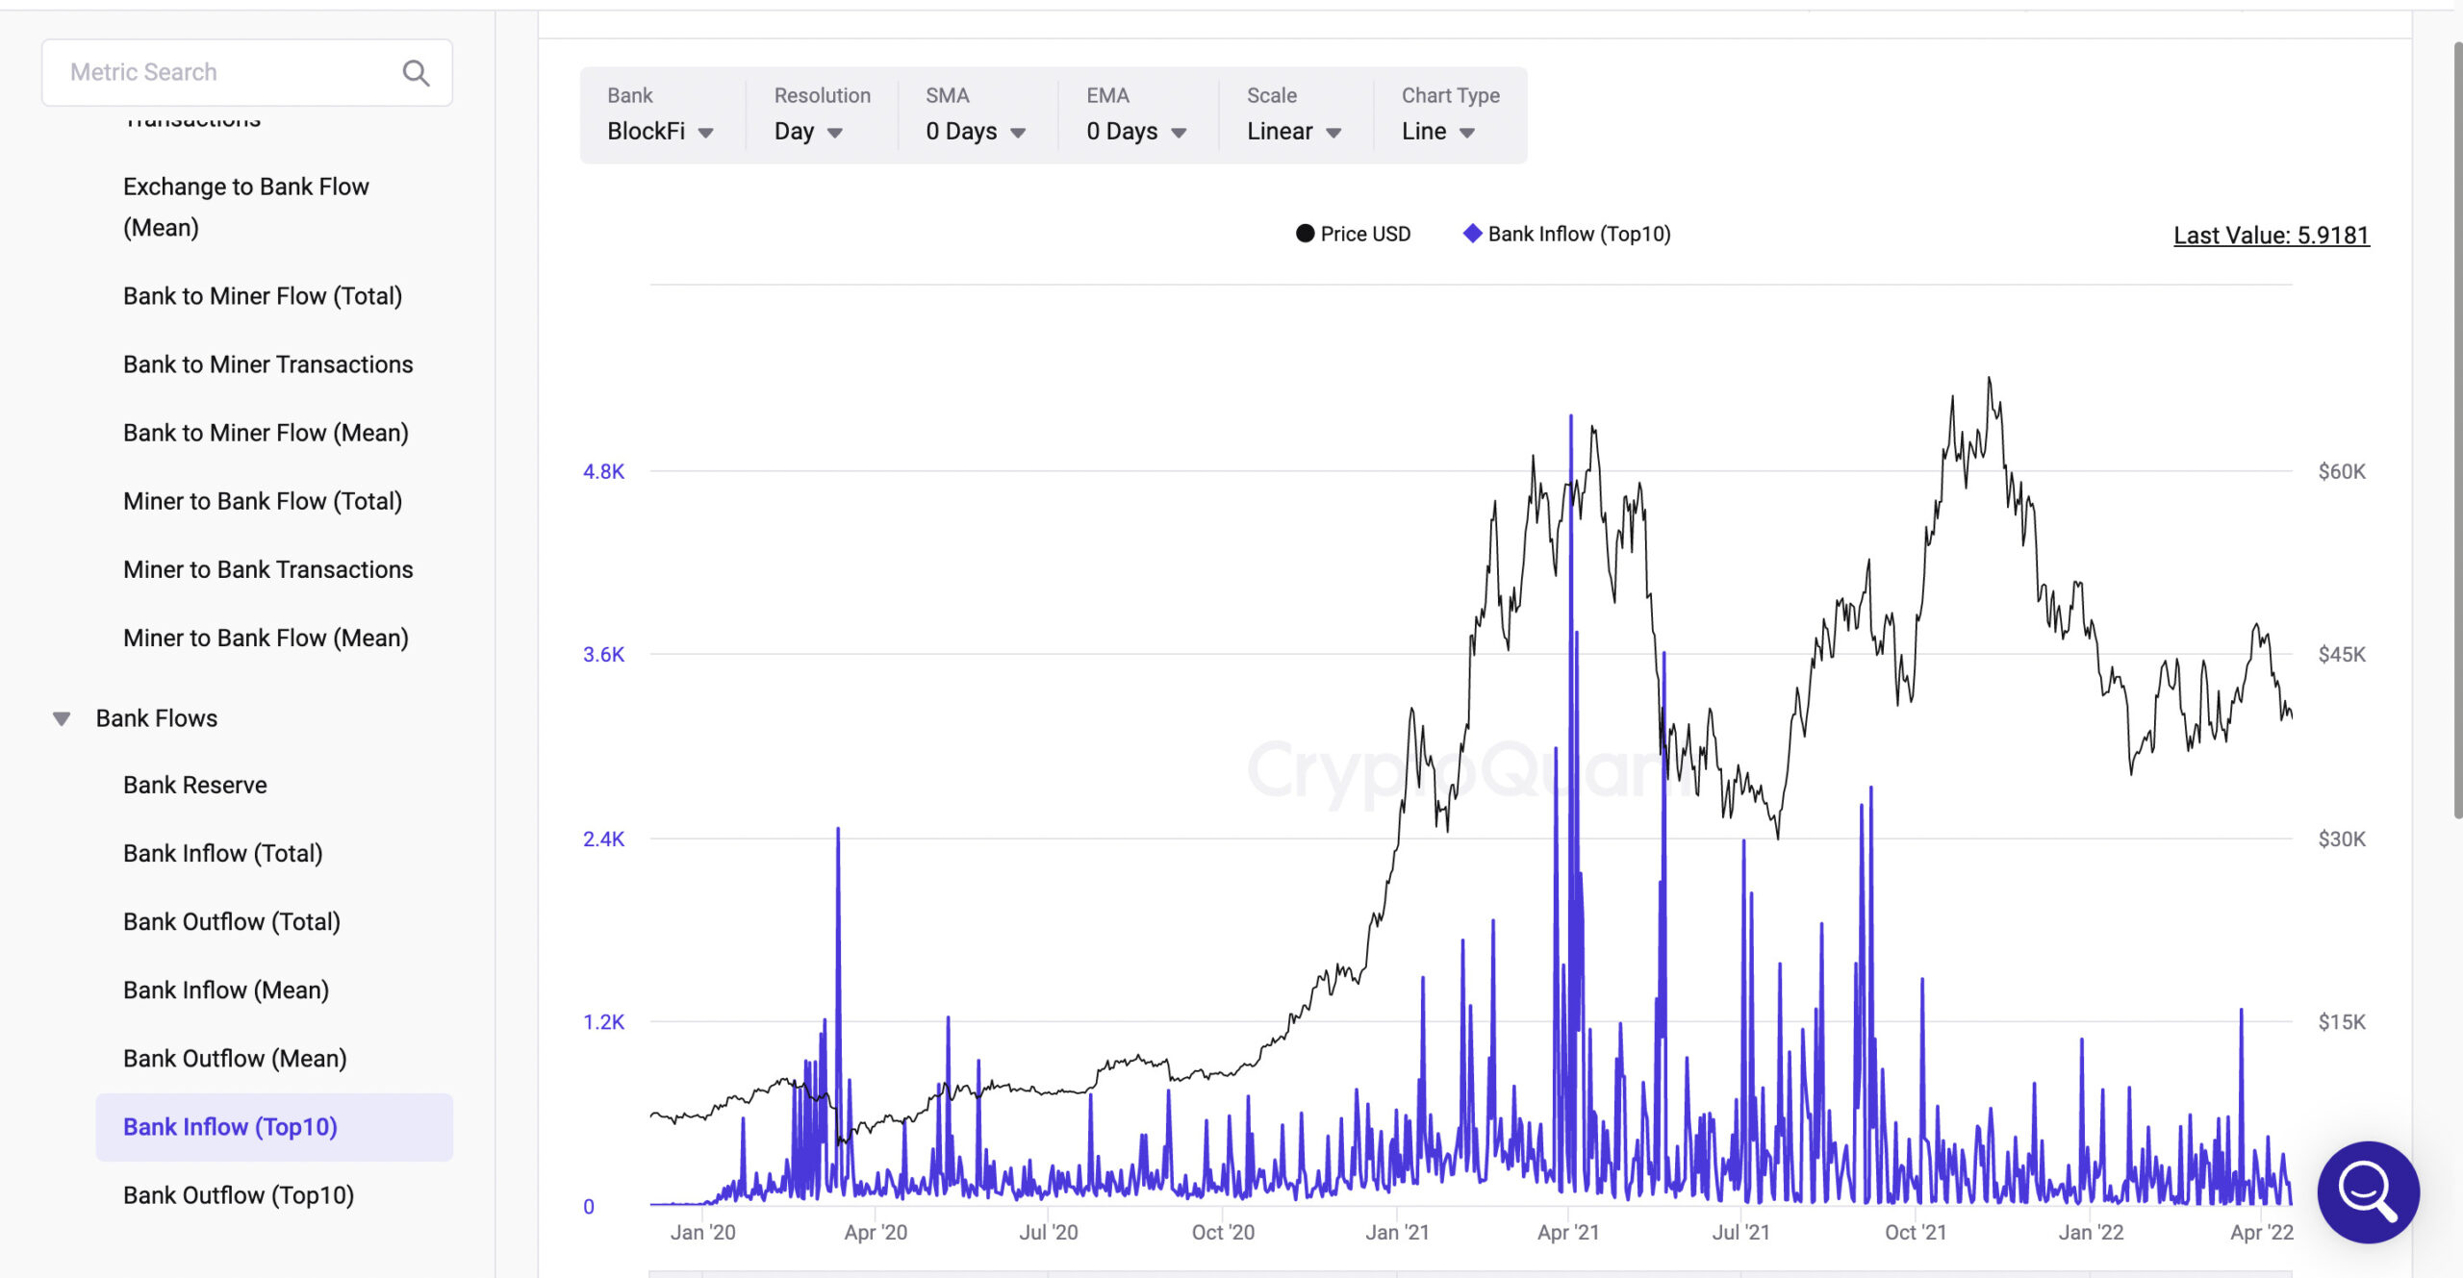Select Miner to Bank Flow (Mean)
2463x1278 pixels.
(x=267, y=638)
